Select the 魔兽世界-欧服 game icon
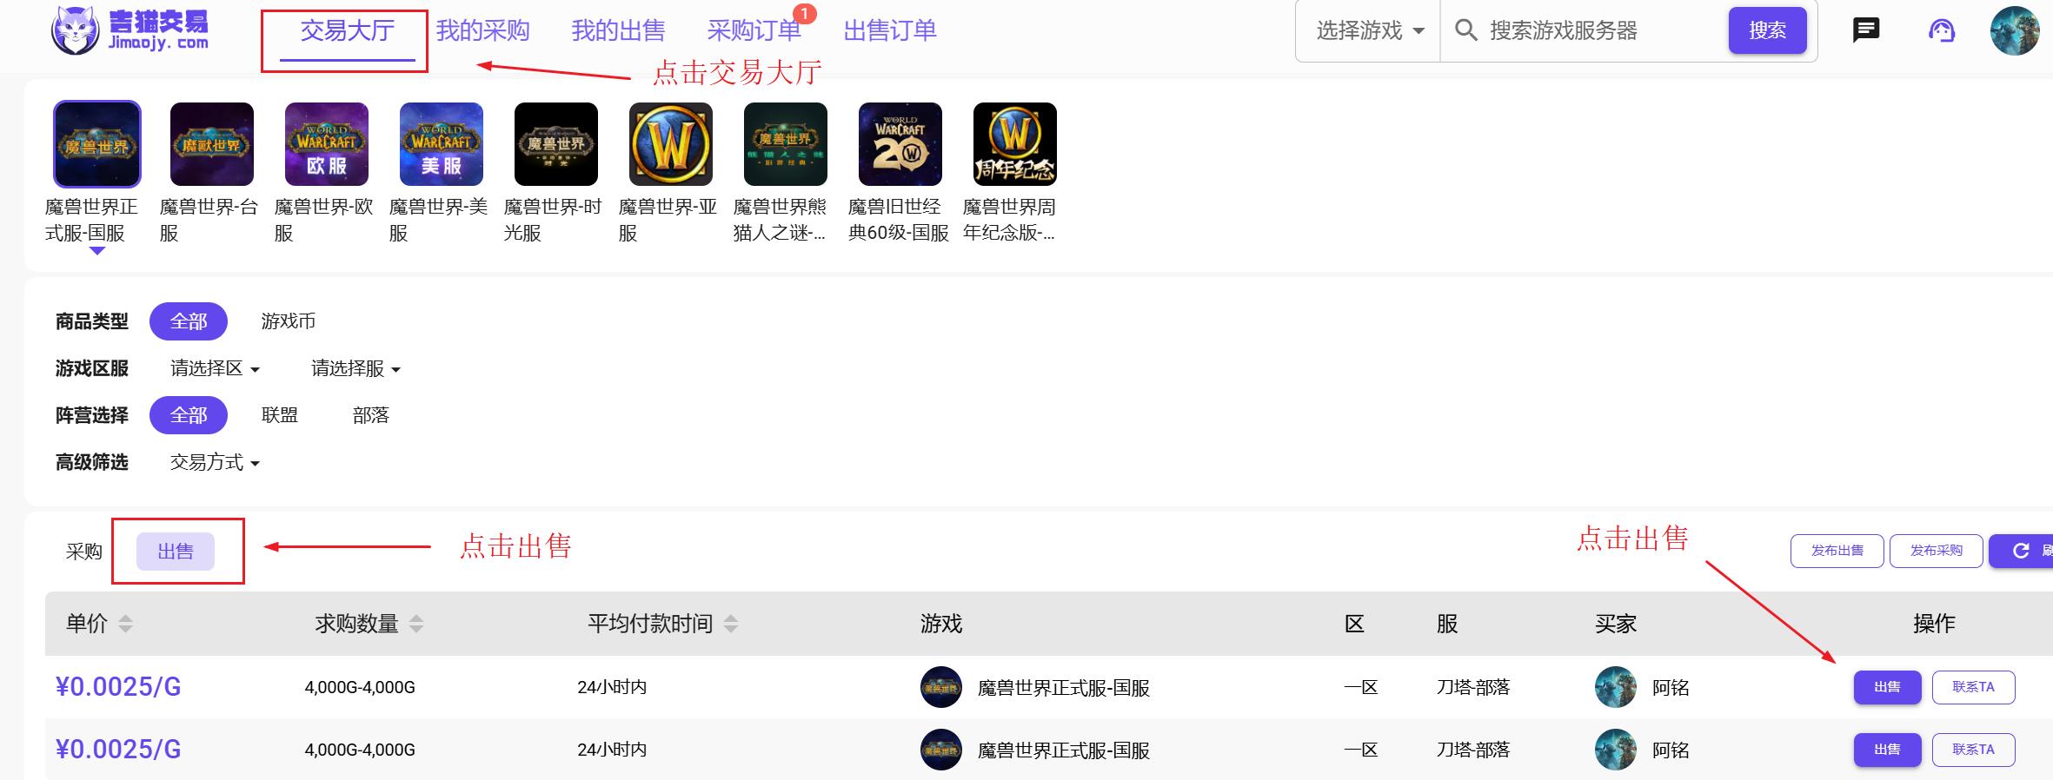This screenshot has height=780, width=2053. click(x=327, y=144)
